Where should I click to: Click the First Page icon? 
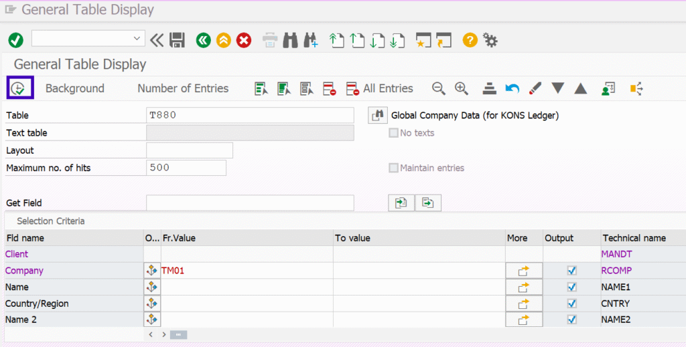click(x=336, y=40)
